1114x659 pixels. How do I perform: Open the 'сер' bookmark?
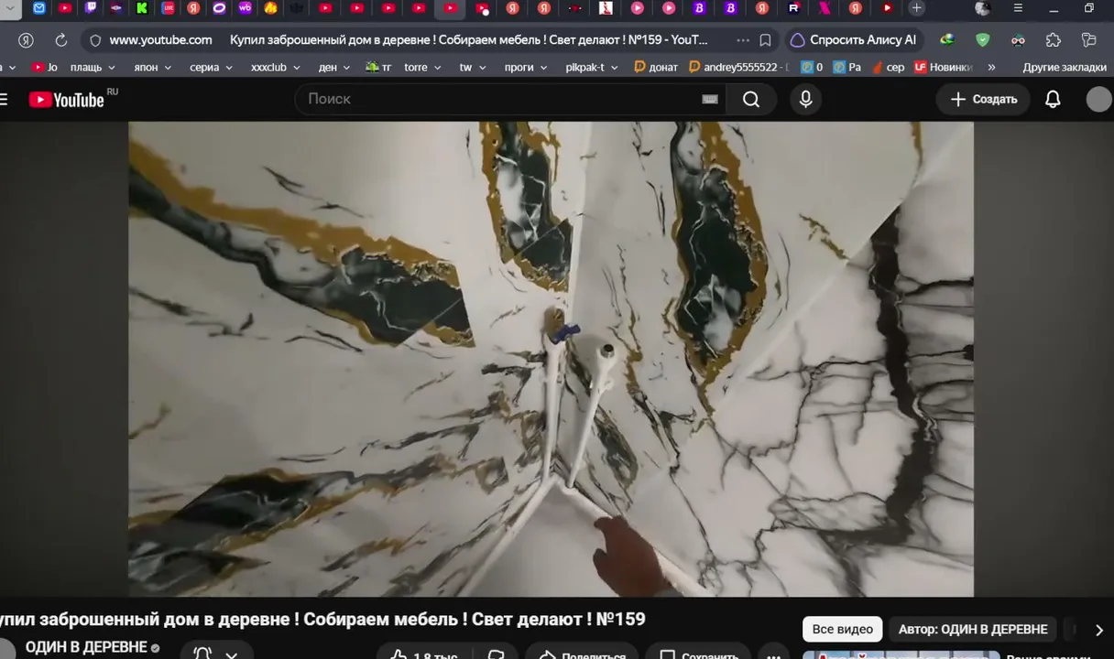[888, 68]
